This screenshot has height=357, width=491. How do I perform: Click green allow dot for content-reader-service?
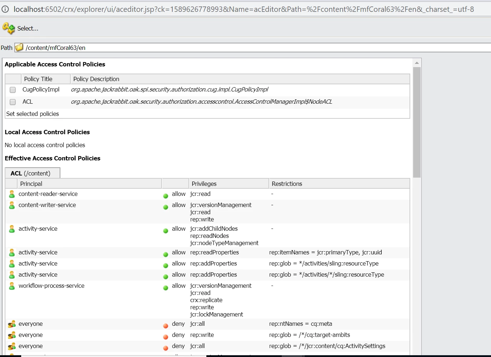coord(165,196)
